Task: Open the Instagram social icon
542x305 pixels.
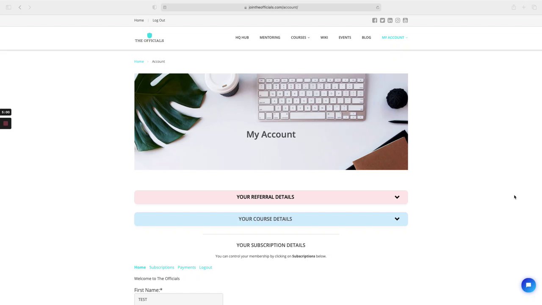Action: pyautogui.click(x=398, y=20)
